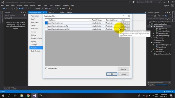Screen dimensions: 175x98
Task: Click OK in Application Files dialog
Action: tap(112, 74)
